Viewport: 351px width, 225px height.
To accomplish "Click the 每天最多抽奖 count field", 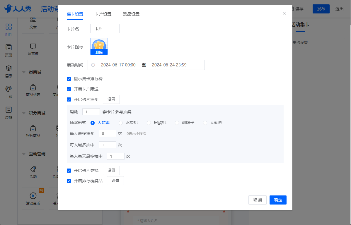I will (108, 134).
